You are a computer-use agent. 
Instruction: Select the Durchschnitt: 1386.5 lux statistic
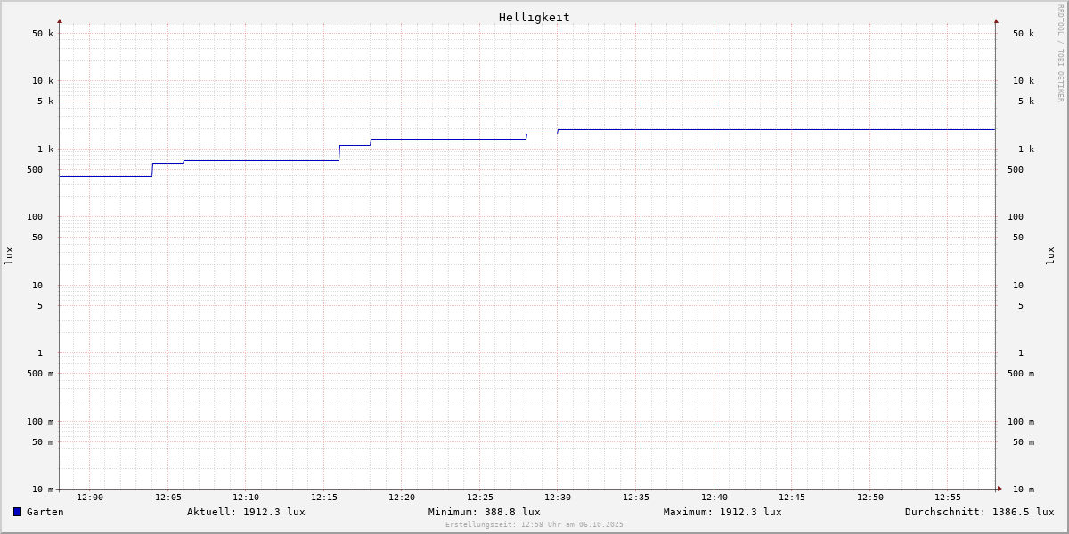[x=979, y=512]
